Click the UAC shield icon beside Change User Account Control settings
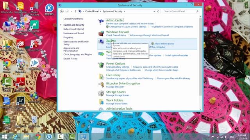The image size is (250, 140). tap(107, 27)
